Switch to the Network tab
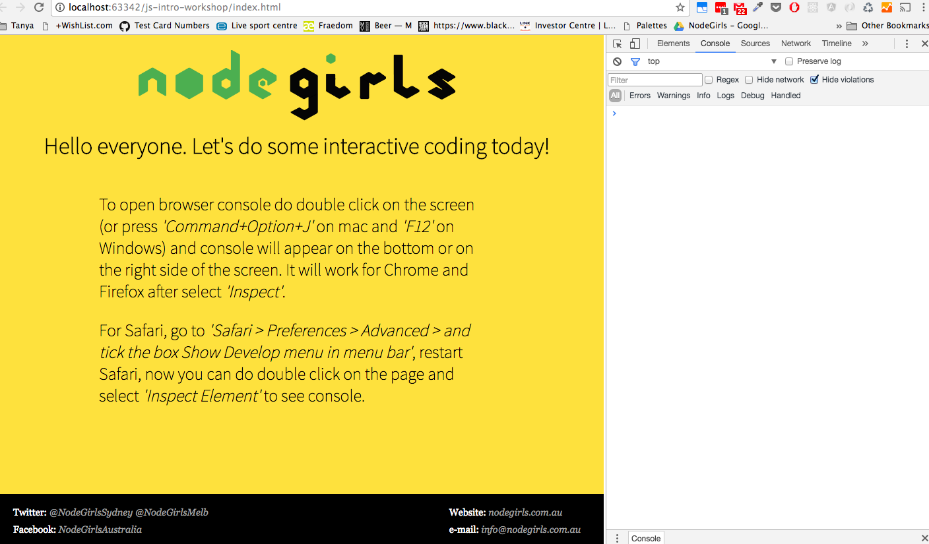Screen dimensions: 929x544 796,44
